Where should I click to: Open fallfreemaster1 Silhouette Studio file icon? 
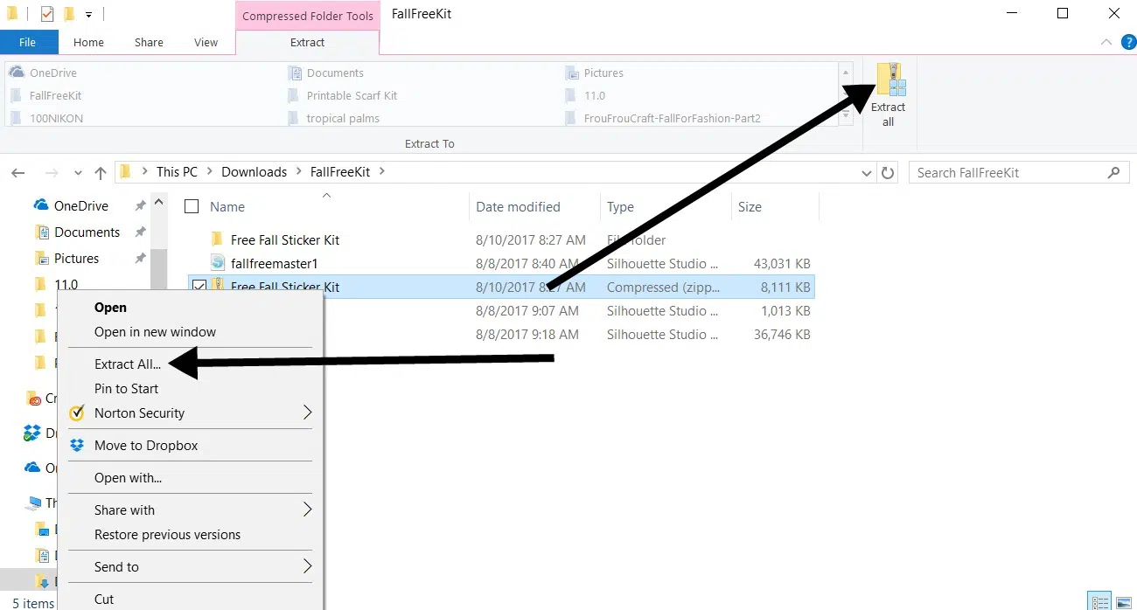(x=218, y=263)
